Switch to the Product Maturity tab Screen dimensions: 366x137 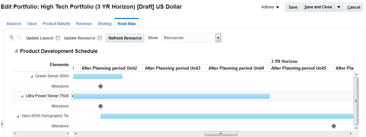point(56,23)
